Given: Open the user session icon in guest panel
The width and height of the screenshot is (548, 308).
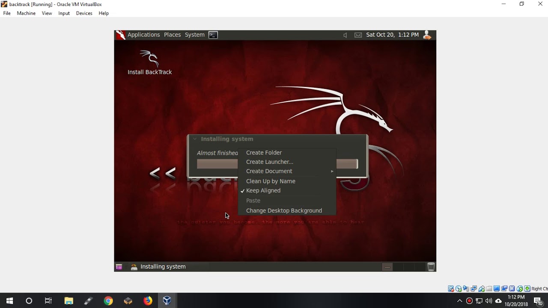Looking at the screenshot, I should [x=427, y=35].
